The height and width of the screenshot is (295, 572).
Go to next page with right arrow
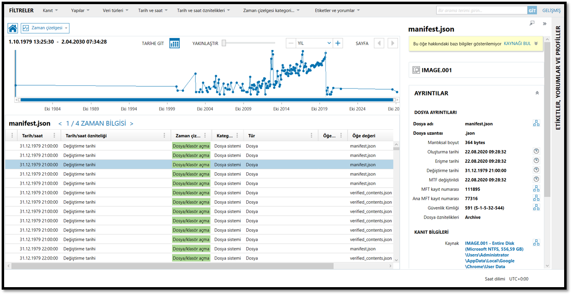tap(393, 43)
